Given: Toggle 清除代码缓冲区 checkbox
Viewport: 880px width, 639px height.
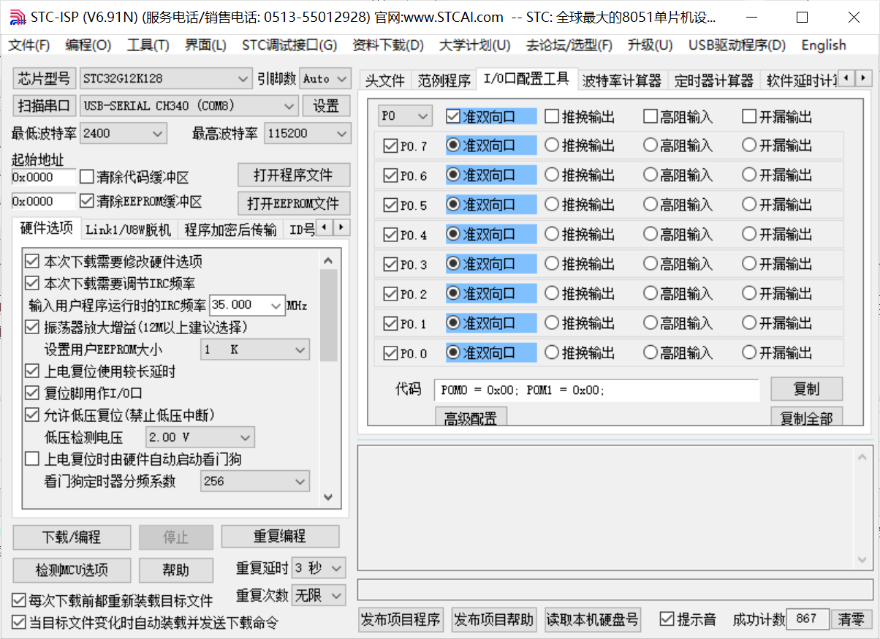Looking at the screenshot, I should pyautogui.click(x=87, y=177).
